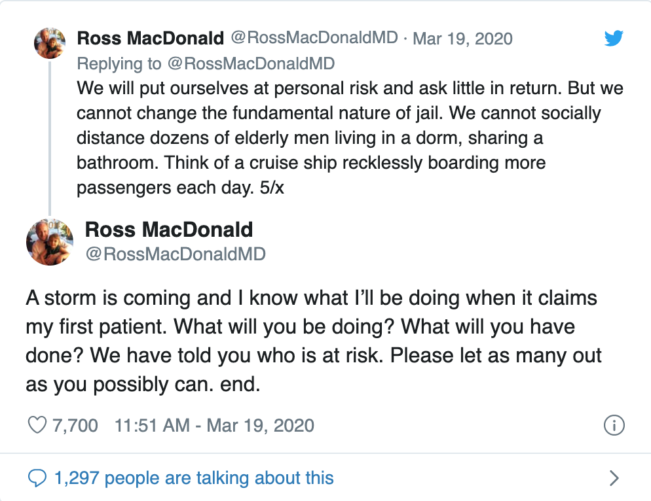
Task: Click the 'Replying to @RossMacDonaldMD' mention
Action: point(251,63)
